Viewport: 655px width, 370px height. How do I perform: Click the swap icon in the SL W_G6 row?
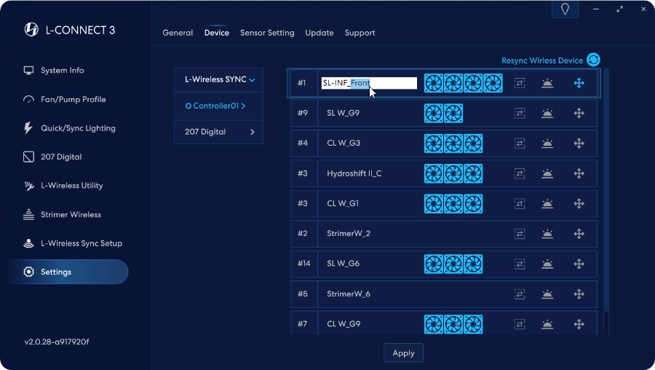[x=520, y=264]
